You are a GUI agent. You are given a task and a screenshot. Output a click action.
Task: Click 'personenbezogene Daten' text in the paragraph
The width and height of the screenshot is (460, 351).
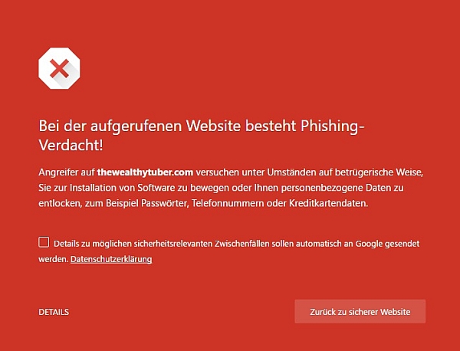coord(337,188)
